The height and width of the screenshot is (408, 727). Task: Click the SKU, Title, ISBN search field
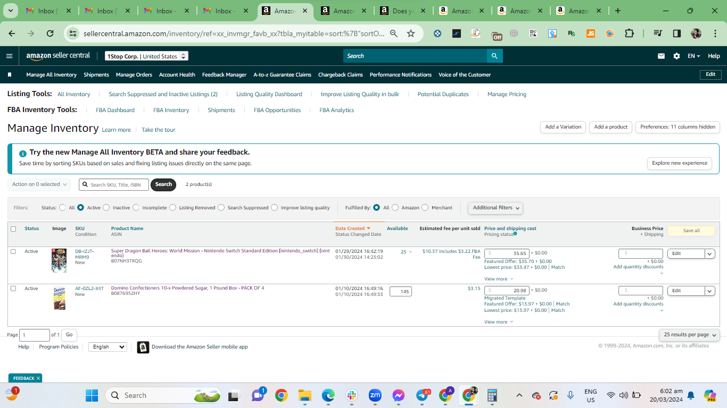tap(114, 184)
